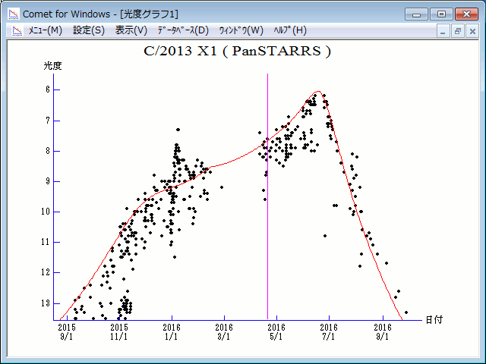Click magnitude 10 on the vertical axis
The image size is (486, 364).
[x=46, y=212]
